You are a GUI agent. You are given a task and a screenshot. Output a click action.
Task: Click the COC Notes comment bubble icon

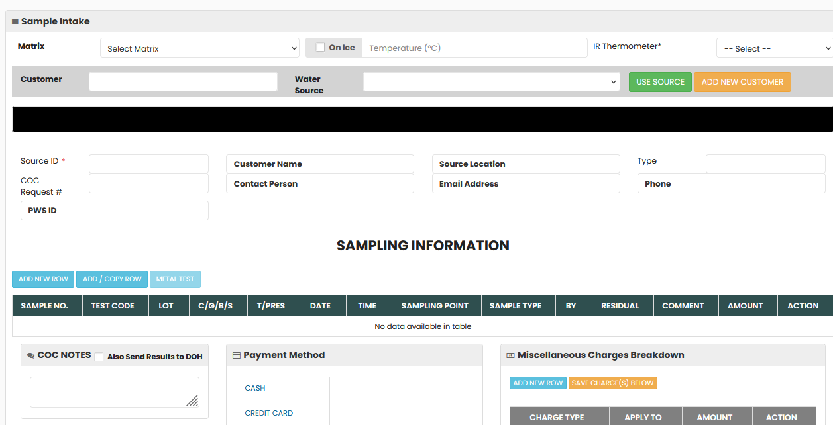point(30,355)
